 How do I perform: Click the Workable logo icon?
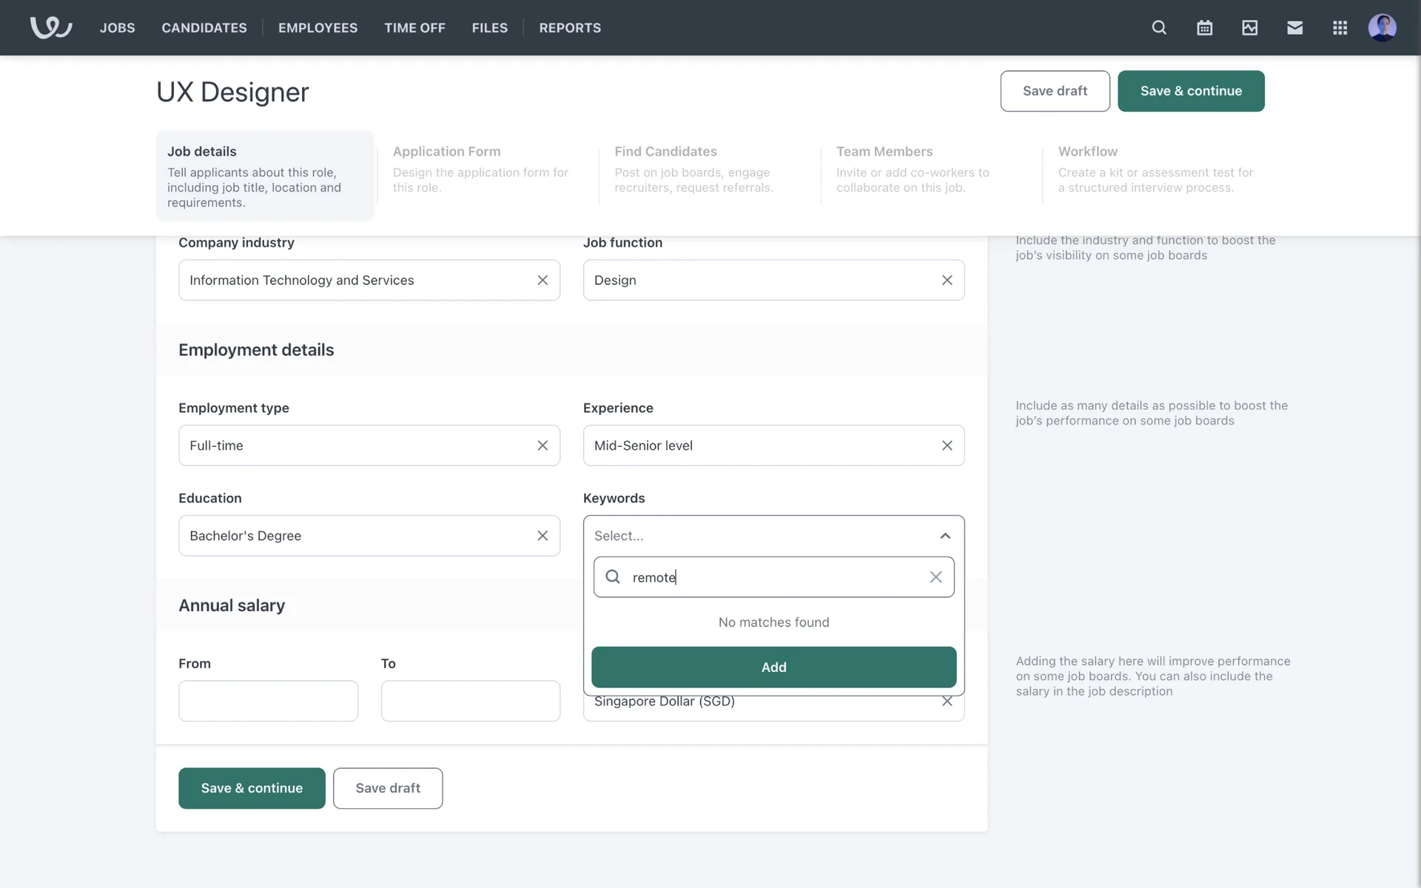click(50, 27)
